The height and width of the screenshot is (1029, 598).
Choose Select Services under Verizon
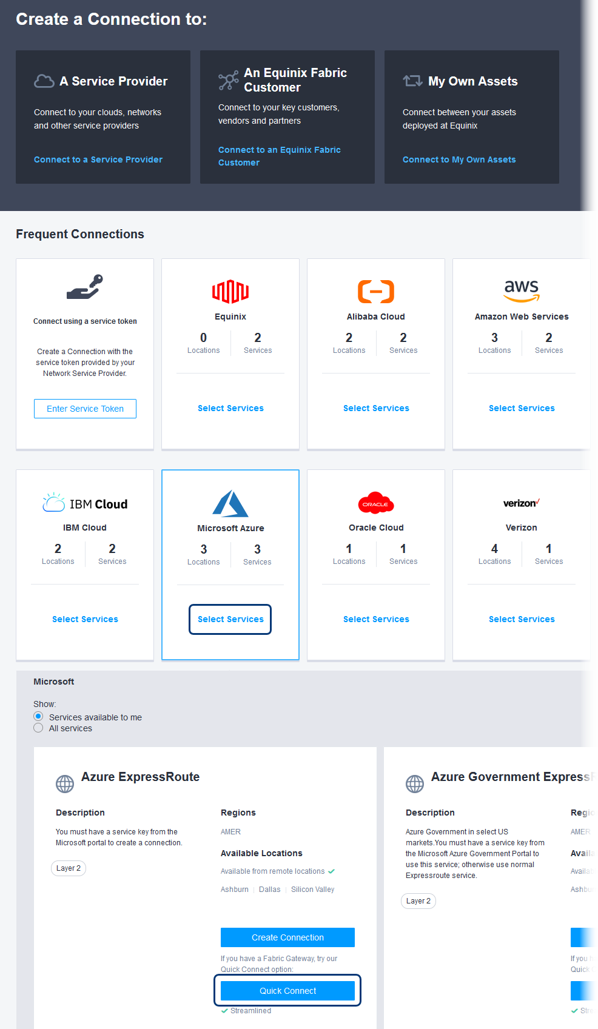pos(522,619)
